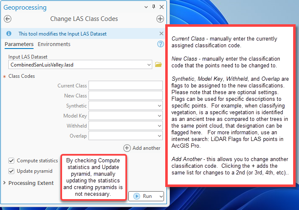Viewport: 299px width, 210px height.
Task: Click the back arrow in Geoprocessing pane
Action: (x=8, y=19)
